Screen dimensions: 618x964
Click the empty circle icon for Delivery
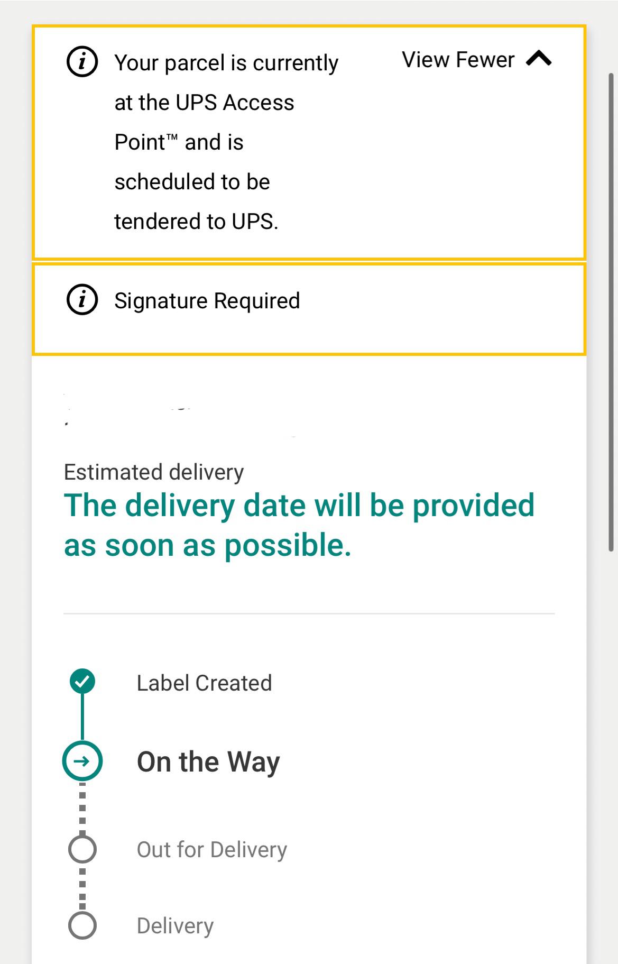coord(81,926)
